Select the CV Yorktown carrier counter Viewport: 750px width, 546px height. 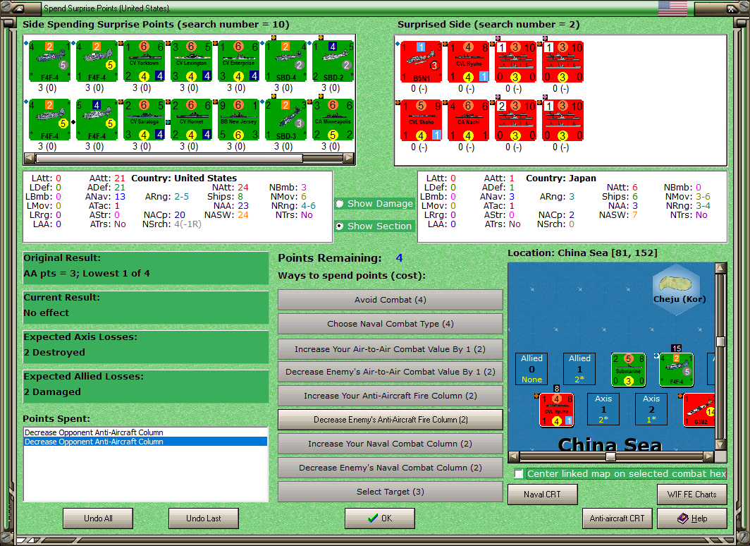tap(144, 61)
